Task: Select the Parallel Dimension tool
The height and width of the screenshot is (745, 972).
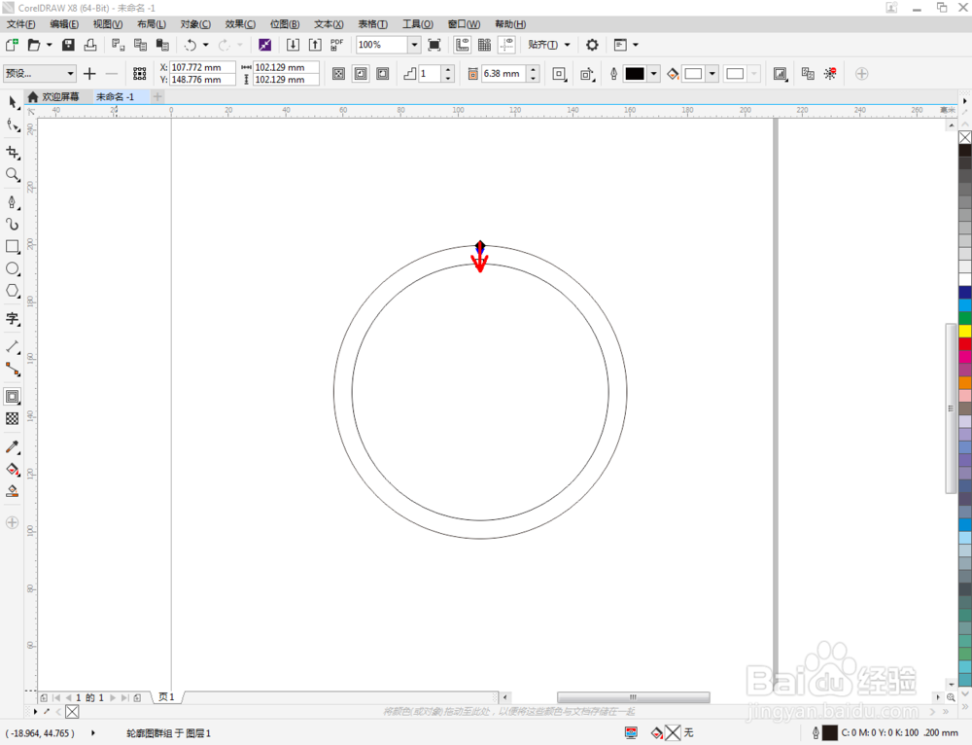Action: [13, 347]
